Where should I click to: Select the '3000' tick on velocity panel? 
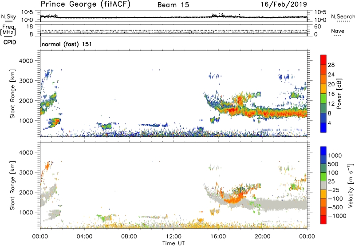[x=26, y=172]
